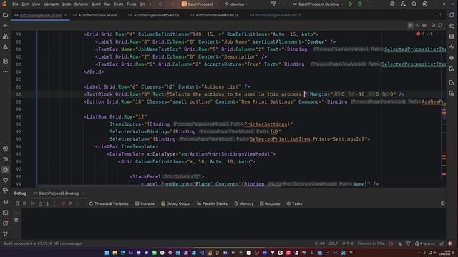The height and width of the screenshot is (257, 458).
Task: Click the CRLF line separator status
Action: click(x=333, y=243)
